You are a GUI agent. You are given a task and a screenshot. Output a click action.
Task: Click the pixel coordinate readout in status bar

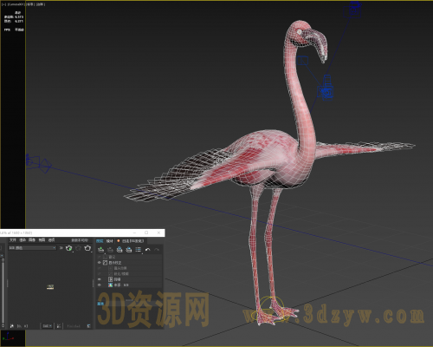click(x=23, y=326)
